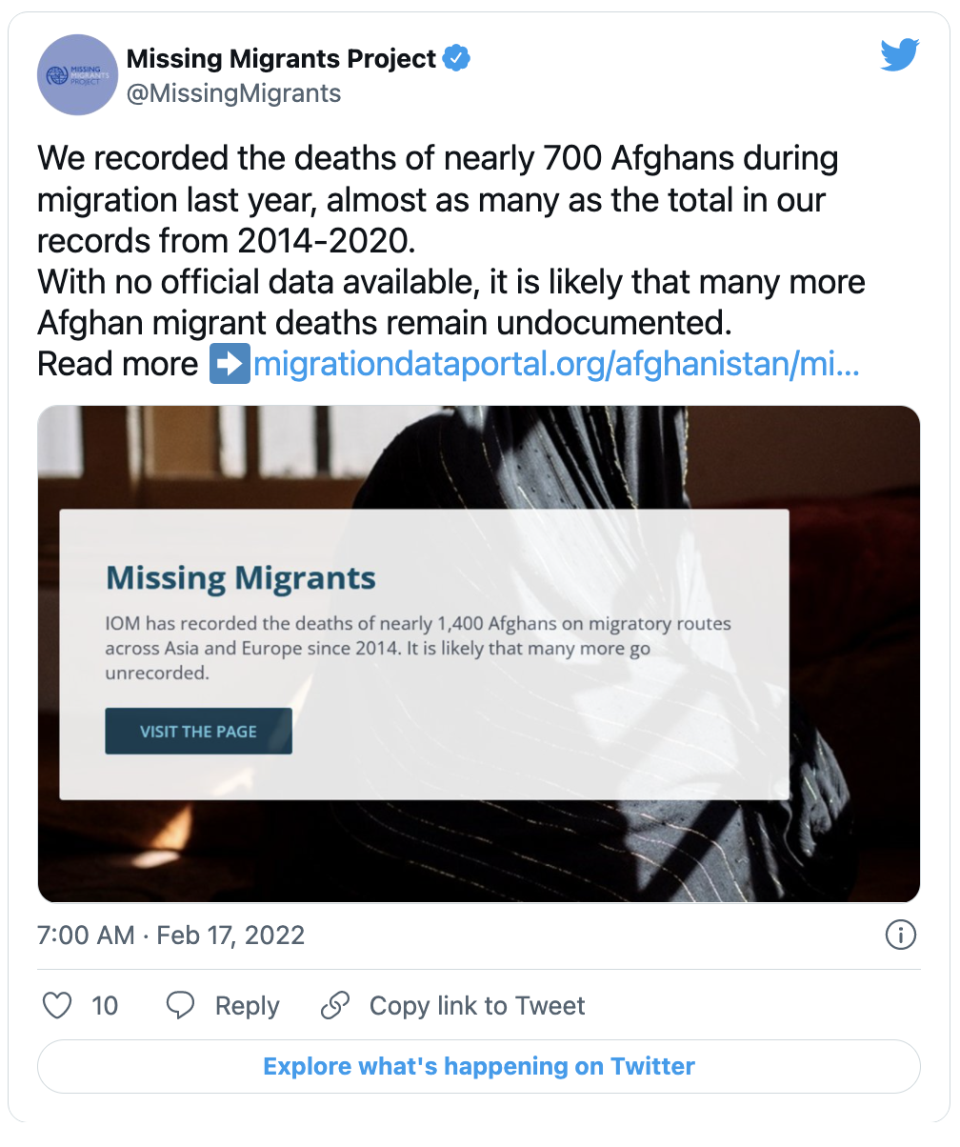Select Copy link to Tweet text

pyautogui.click(x=477, y=1006)
